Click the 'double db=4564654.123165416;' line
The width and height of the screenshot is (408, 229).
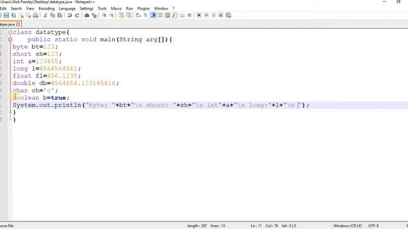tap(66, 83)
